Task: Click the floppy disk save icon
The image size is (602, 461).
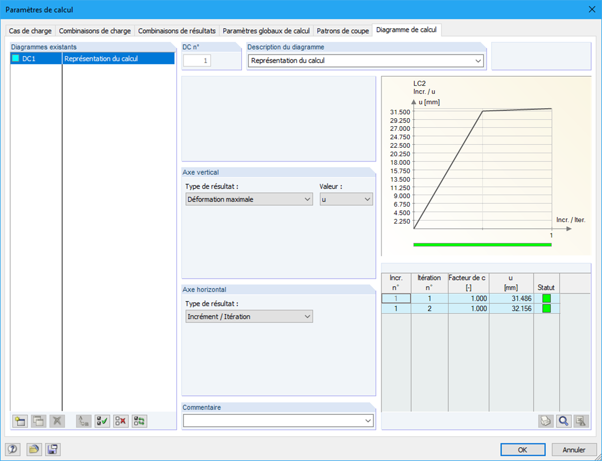Action: [x=53, y=449]
